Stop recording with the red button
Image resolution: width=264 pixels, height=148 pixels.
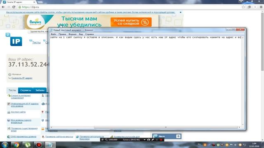(x=161, y=140)
